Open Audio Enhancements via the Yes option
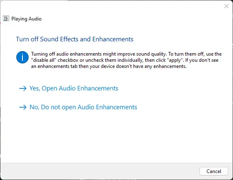 [74, 88]
